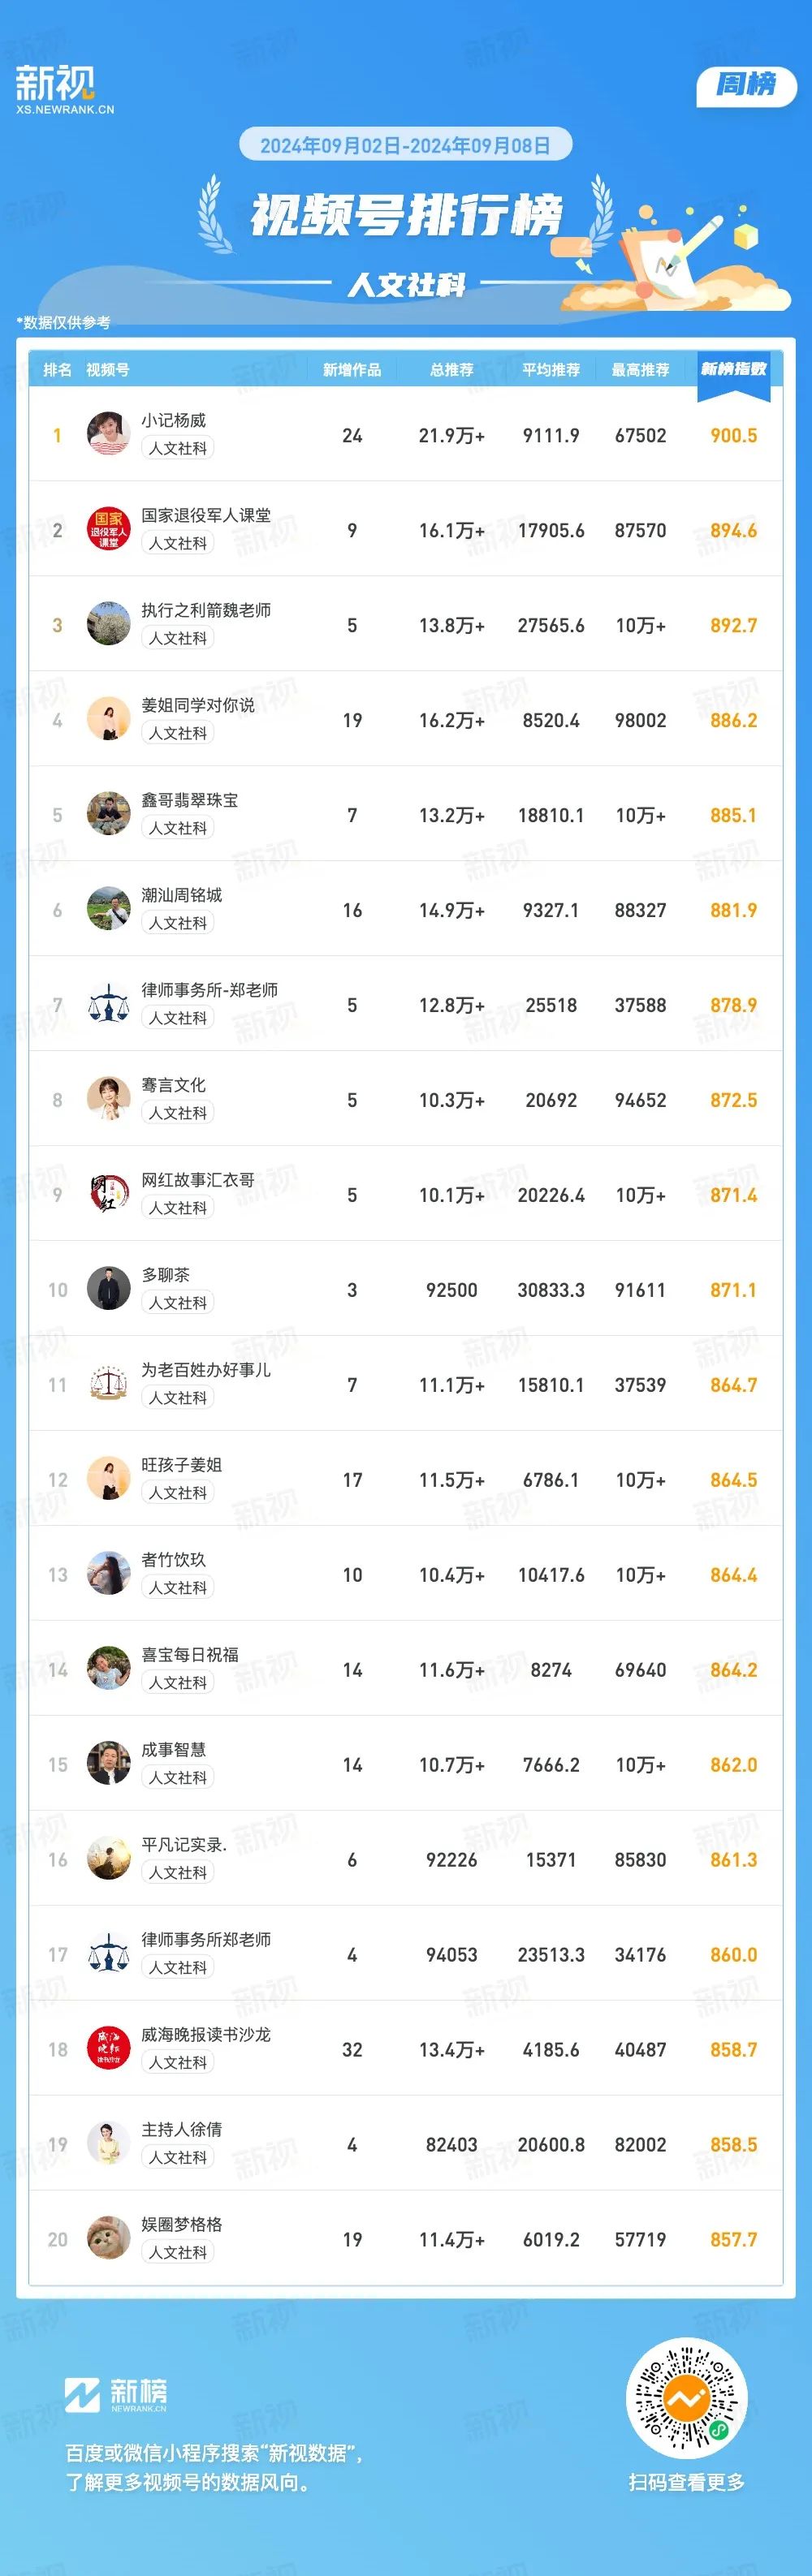Click the date range 2024年09月02日-09月08日
This screenshot has height=2576, width=812.
tap(405, 145)
